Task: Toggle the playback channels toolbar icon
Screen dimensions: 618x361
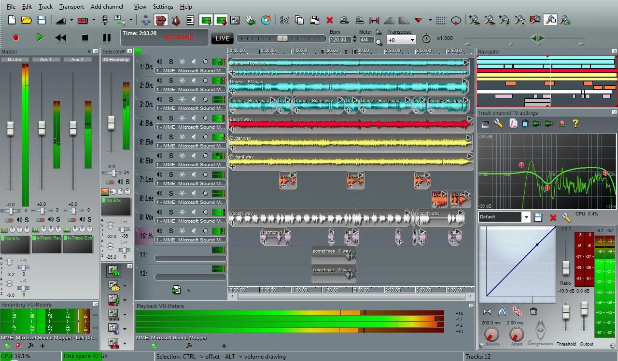Action: (x=206, y=20)
